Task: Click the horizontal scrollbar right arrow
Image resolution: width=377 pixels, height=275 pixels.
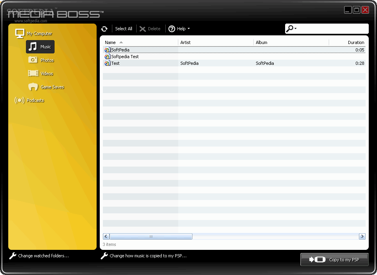Action: coord(362,236)
